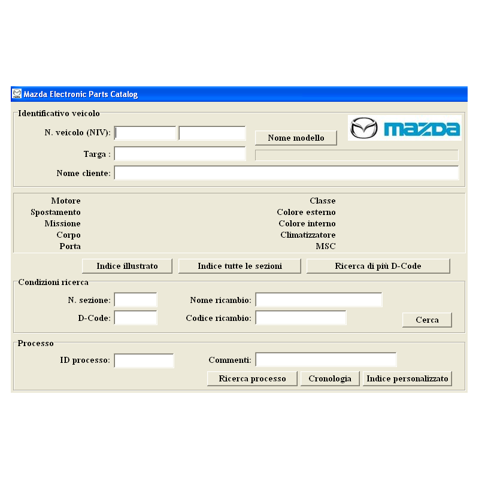Click the Spostamento label
Viewport: 479px width, 479px height.
pos(56,213)
